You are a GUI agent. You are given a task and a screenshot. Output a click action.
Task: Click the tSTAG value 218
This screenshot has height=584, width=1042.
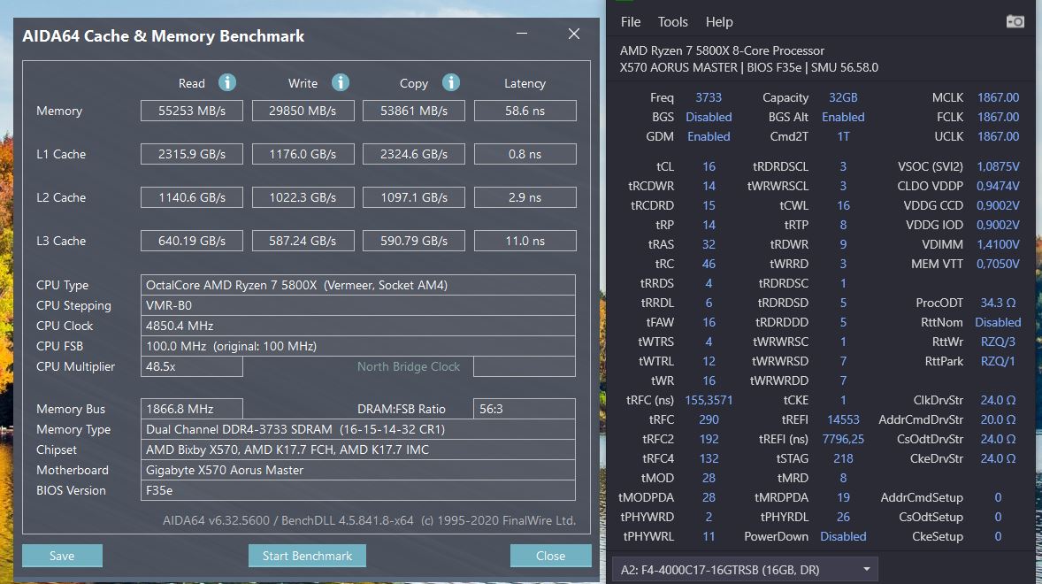click(843, 458)
